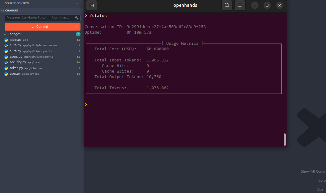
Task: Expand the Commit button dropdown arrow
Action: coord(77,27)
